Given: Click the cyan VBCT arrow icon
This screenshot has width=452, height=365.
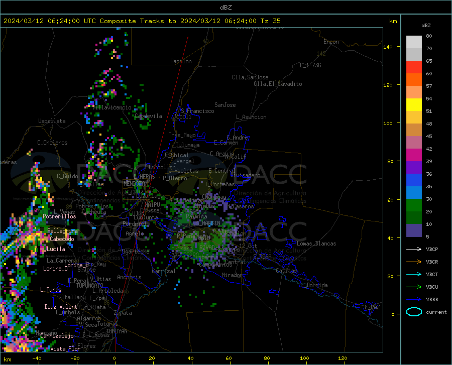Looking at the screenshot, I should pos(414,274).
